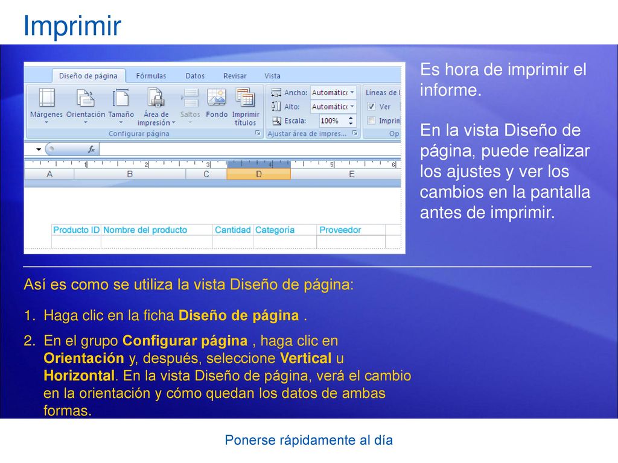
Task: Open Ajustar área de impresión dialog launcher
Action: (x=355, y=133)
